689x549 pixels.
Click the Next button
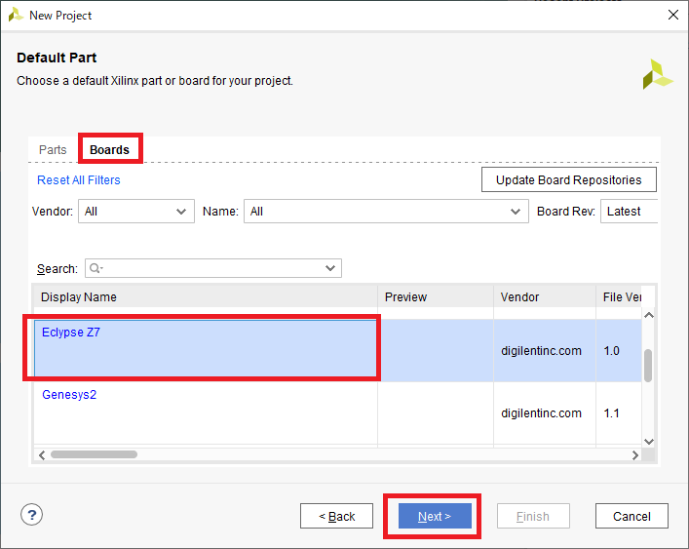click(434, 516)
